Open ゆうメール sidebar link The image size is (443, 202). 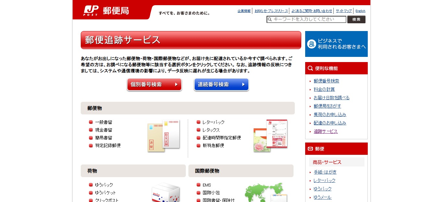point(323,197)
